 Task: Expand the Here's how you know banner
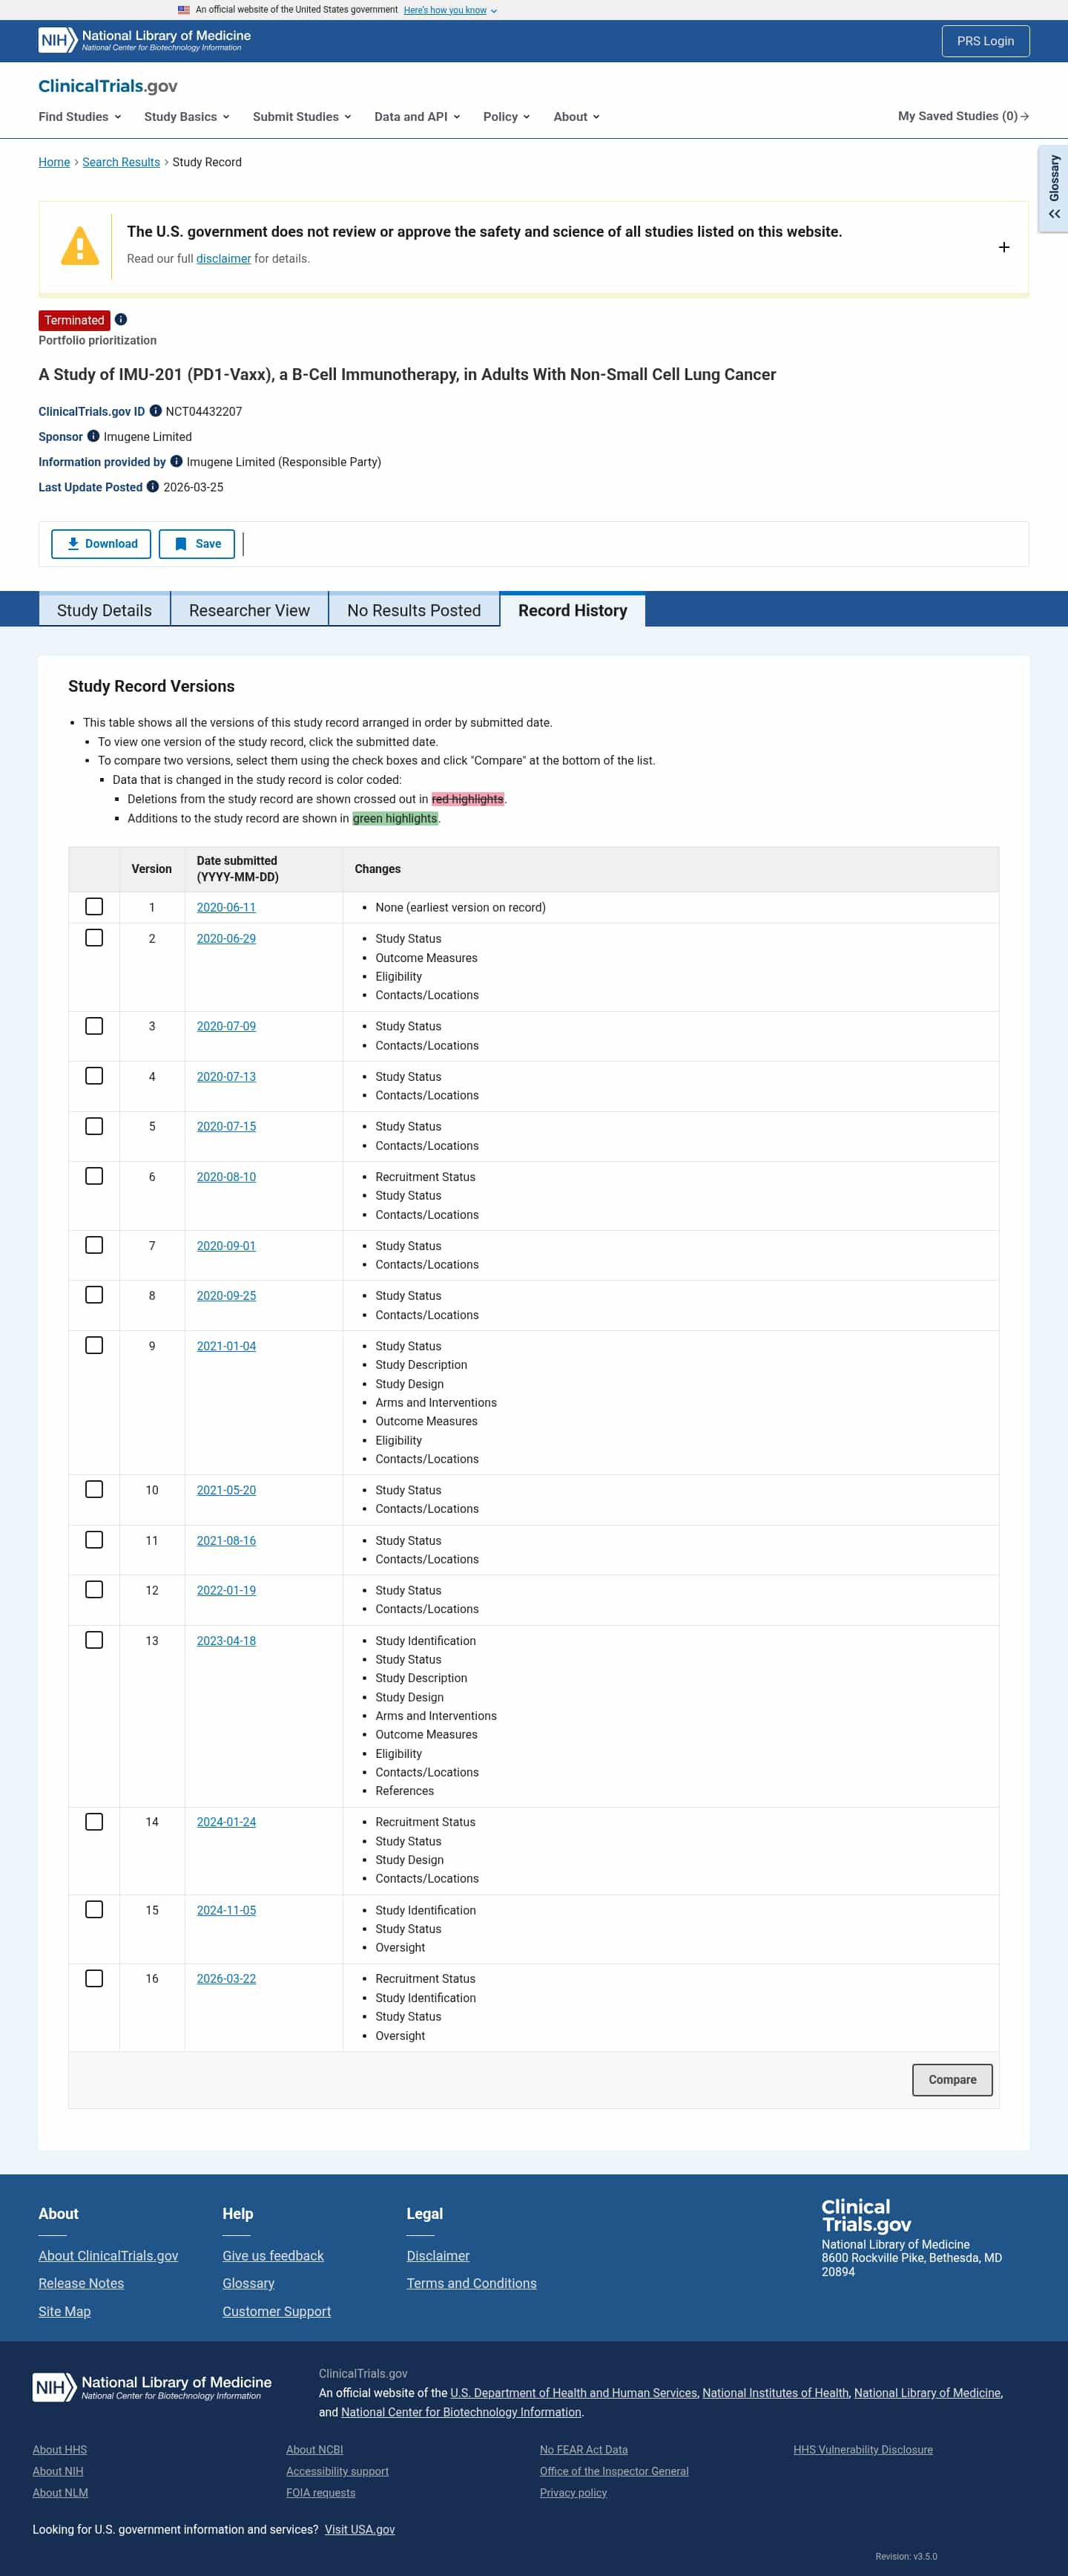coord(446,10)
